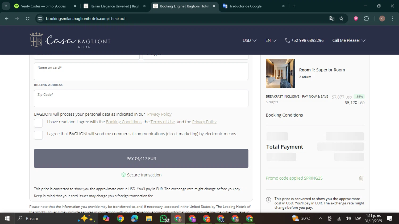Viewport: 399px width, 224px height.
Task: Click the browser address bar URL
Action: (x=86, y=19)
